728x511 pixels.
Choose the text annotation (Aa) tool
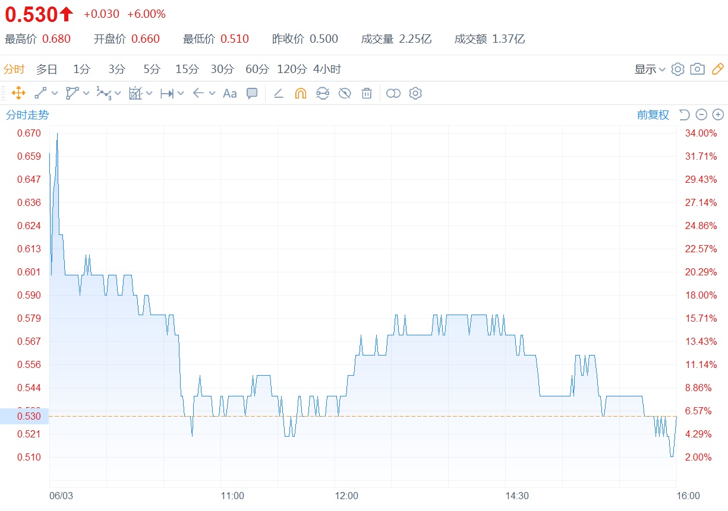coord(229,93)
